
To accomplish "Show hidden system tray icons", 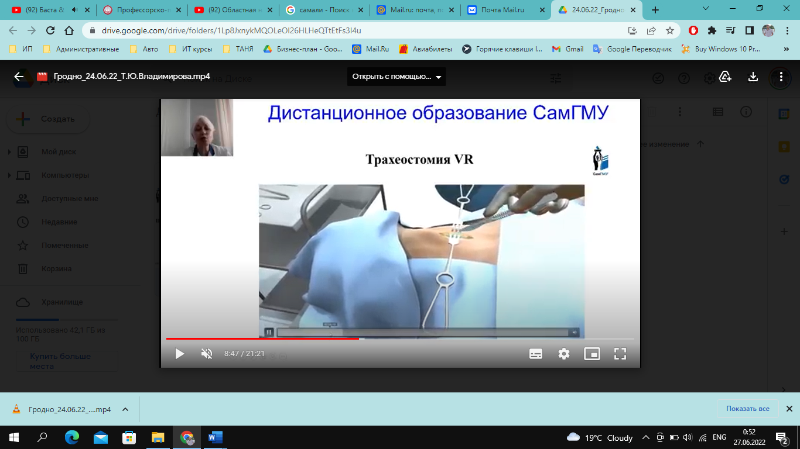I will [x=646, y=437].
